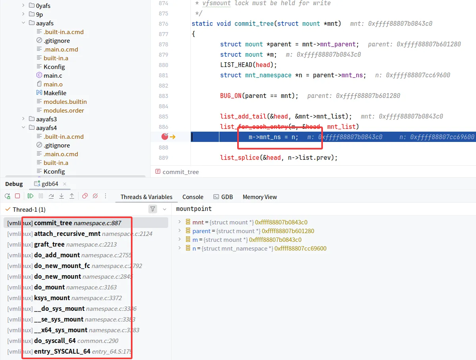Collapse the aayafs4 folder
476x360 pixels.
23,128
